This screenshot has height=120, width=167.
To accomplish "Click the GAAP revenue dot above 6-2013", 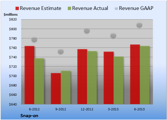I will pyautogui.click(x=139, y=25).
